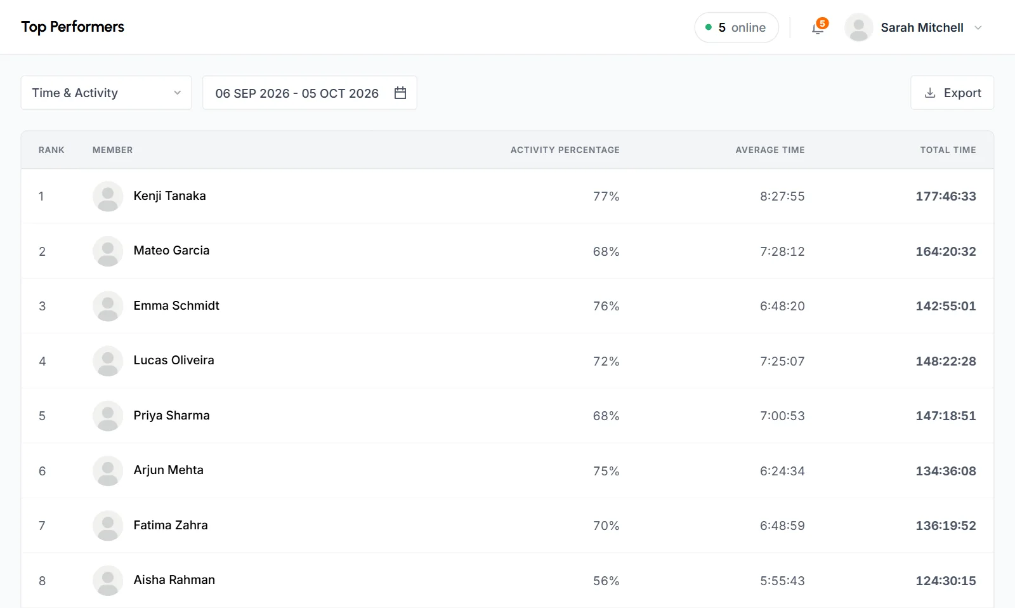Sort by AVERAGE TIME column header
Image resolution: width=1015 pixels, height=608 pixels.
click(x=770, y=150)
